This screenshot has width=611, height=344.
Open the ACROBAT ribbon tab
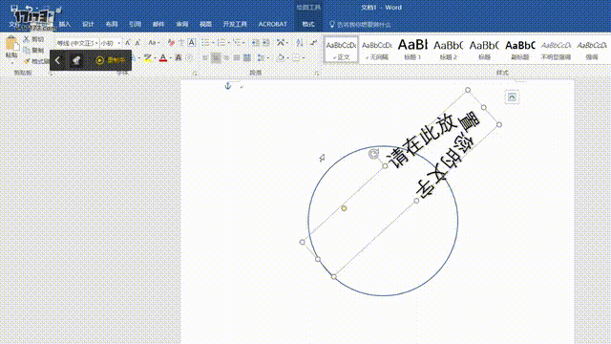click(x=273, y=24)
